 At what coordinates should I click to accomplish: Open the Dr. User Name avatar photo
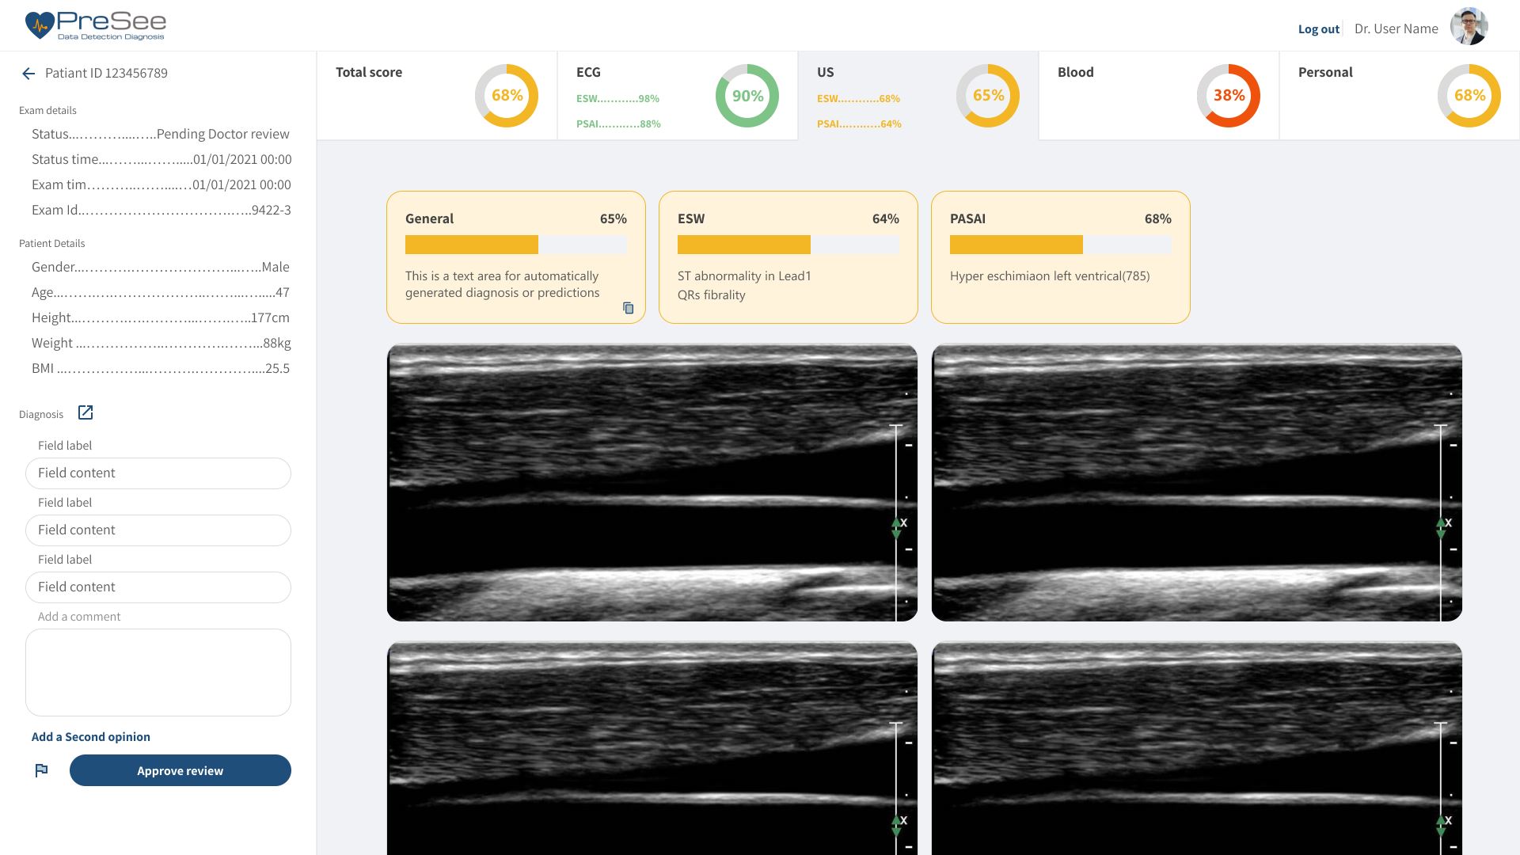point(1469,27)
